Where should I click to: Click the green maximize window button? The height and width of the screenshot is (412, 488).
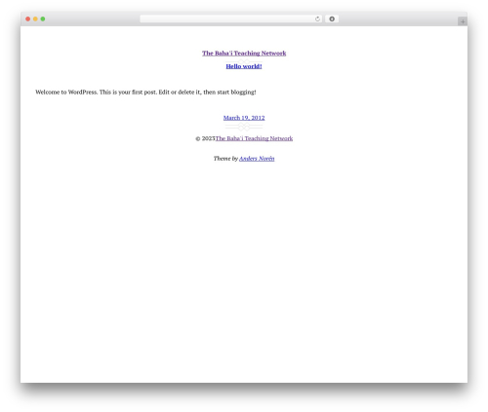click(43, 19)
